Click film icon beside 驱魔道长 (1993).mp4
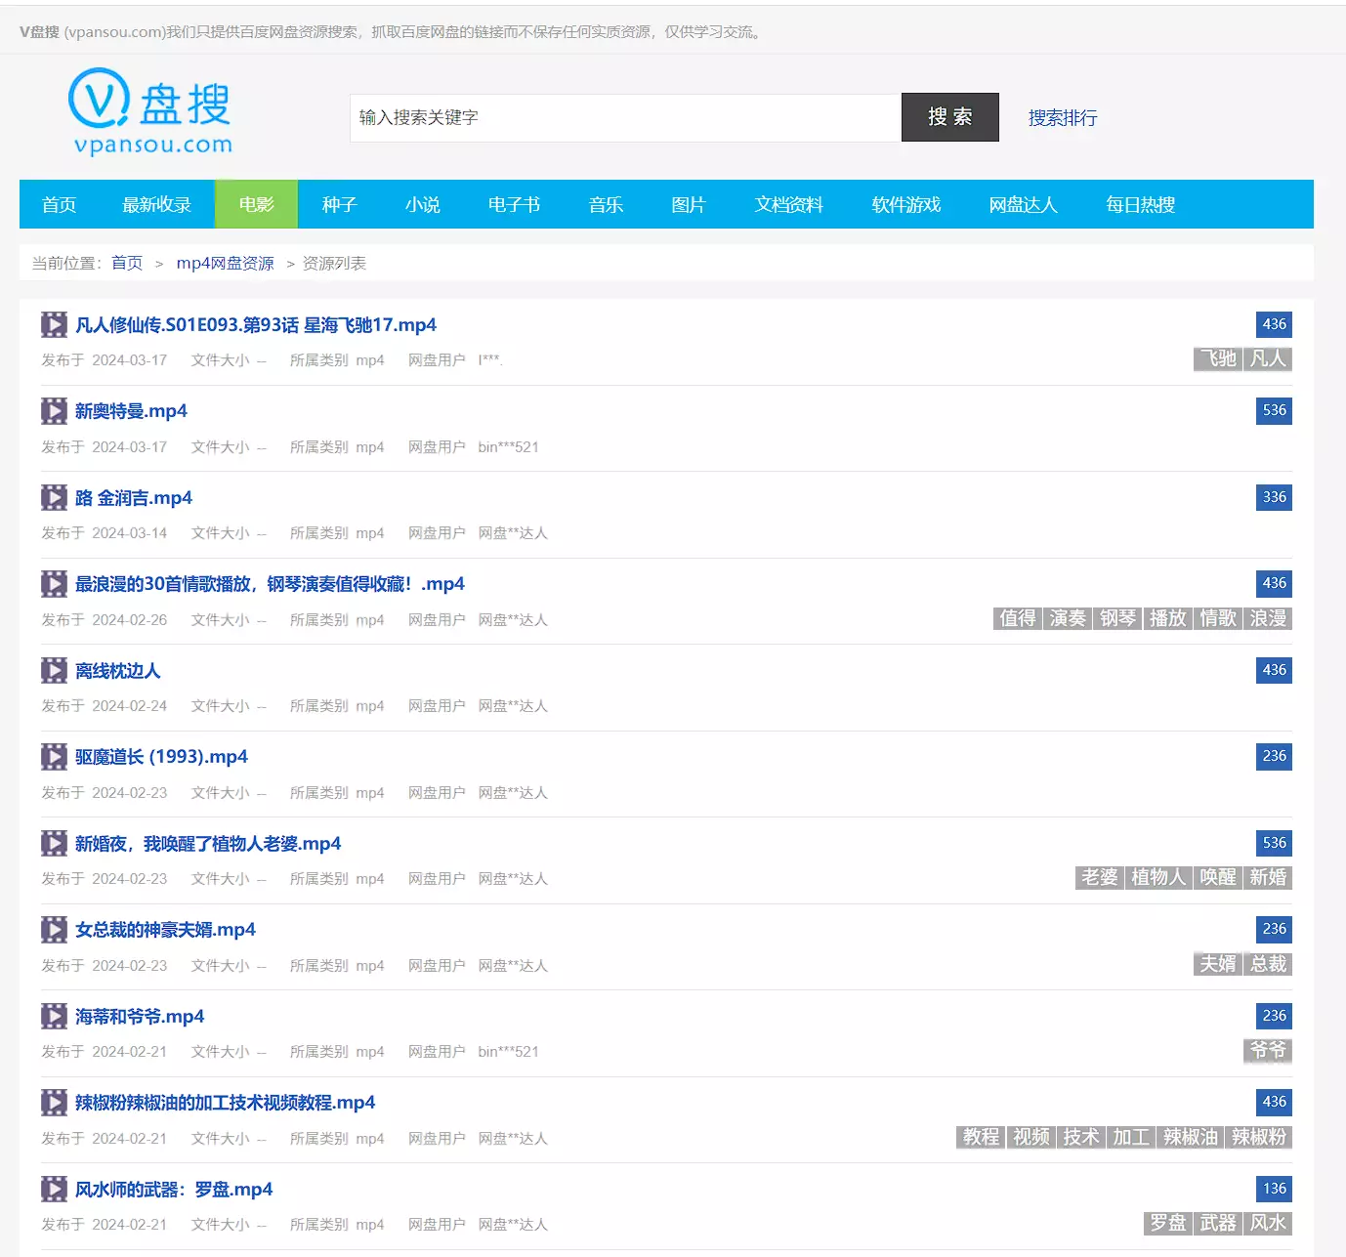The height and width of the screenshot is (1257, 1346). coord(54,757)
